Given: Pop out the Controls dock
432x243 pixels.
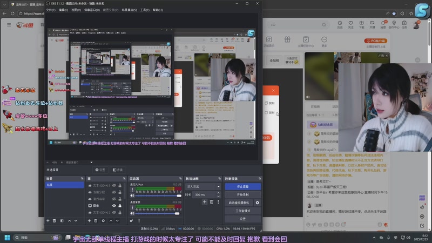Looking at the screenshot, I should (260, 179).
